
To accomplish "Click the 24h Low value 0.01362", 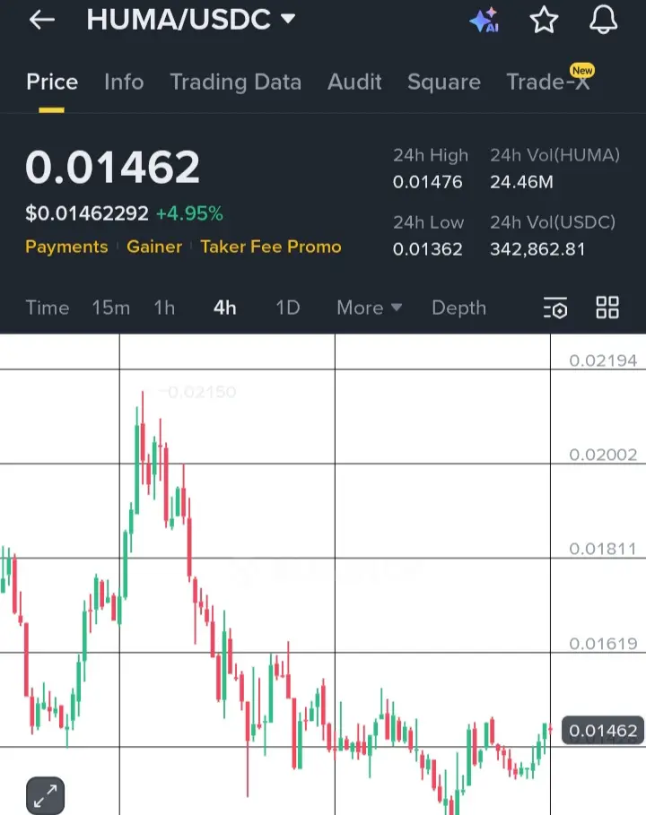I will click(428, 249).
